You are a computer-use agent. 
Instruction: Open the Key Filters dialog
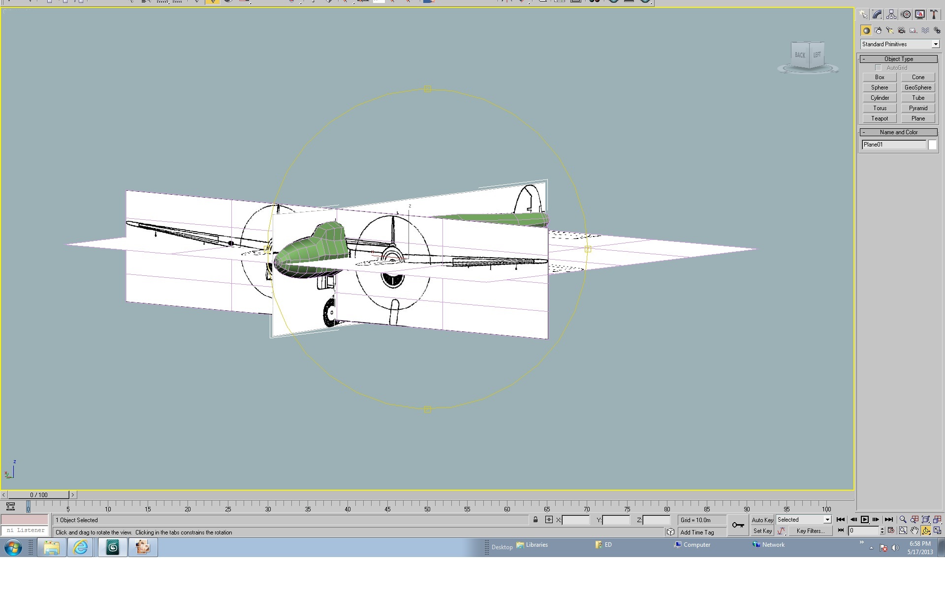(x=810, y=531)
